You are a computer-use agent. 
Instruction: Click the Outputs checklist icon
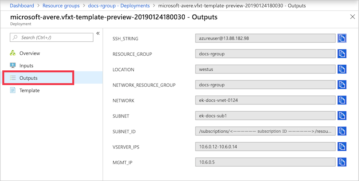tap(13, 78)
